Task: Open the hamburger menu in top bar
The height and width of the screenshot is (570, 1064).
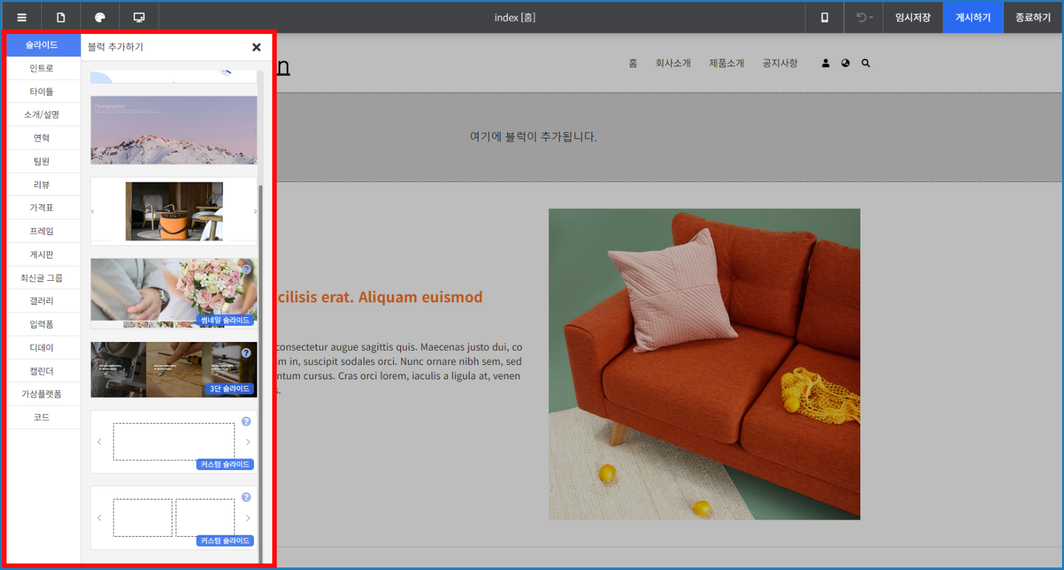Action: 22,18
